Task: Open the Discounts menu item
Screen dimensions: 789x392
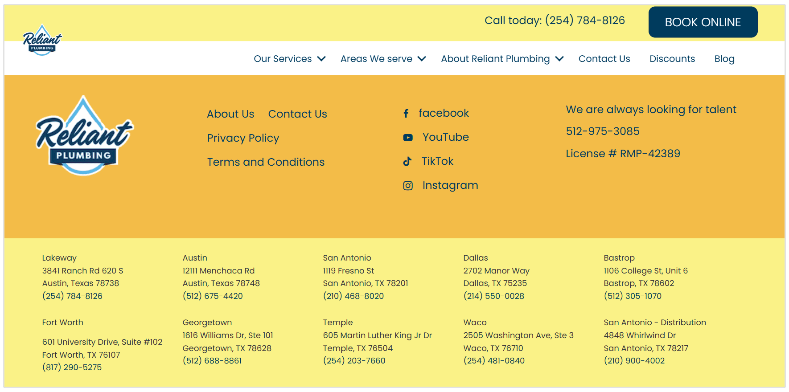Action: 672,59
